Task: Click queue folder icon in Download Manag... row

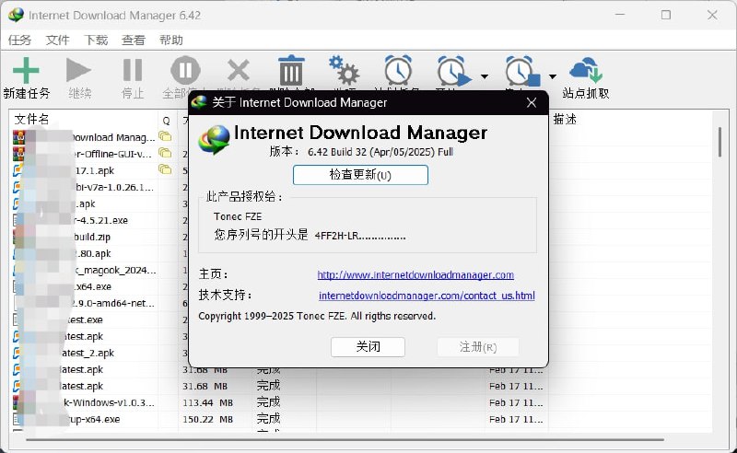Action: pos(165,136)
